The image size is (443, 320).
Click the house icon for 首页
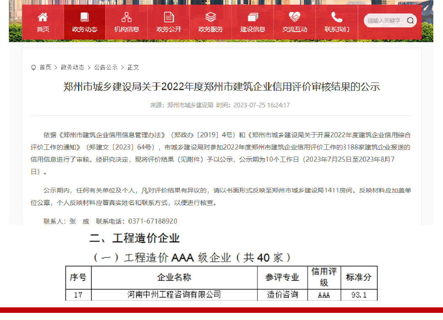tap(43, 17)
